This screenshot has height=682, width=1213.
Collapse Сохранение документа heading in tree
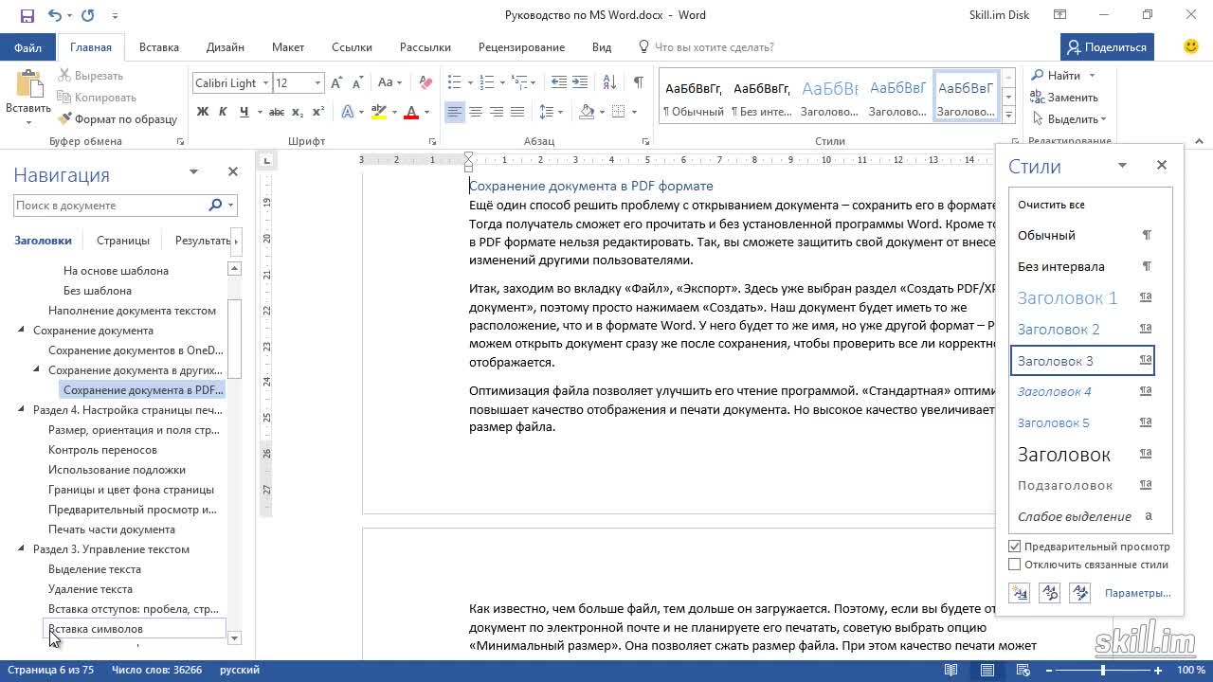tap(22, 331)
